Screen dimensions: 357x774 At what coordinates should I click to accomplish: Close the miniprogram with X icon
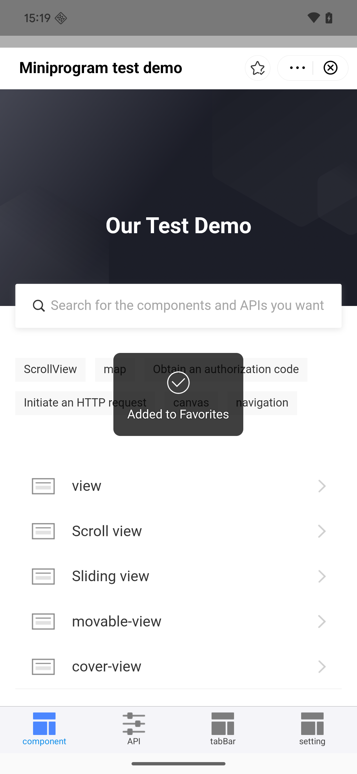point(330,68)
